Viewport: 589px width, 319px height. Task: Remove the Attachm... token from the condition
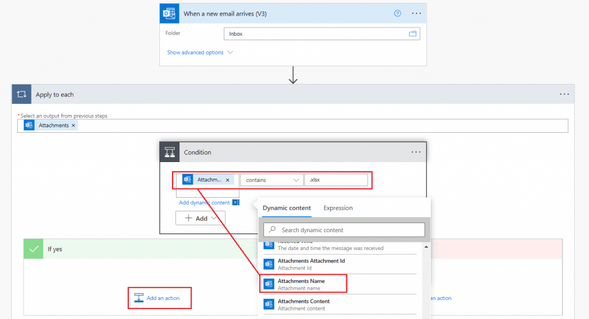coord(228,180)
